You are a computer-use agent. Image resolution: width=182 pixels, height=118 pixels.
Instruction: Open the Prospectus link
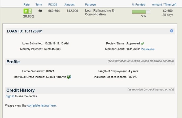click(x=148, y=49)
